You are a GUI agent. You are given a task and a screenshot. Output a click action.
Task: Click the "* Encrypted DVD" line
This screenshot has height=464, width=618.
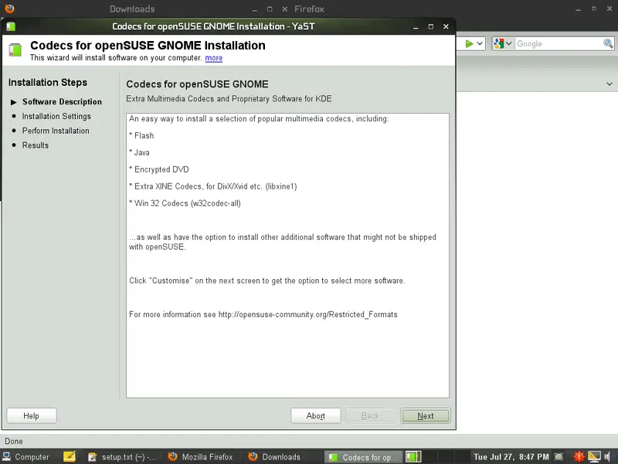point(159,169)
